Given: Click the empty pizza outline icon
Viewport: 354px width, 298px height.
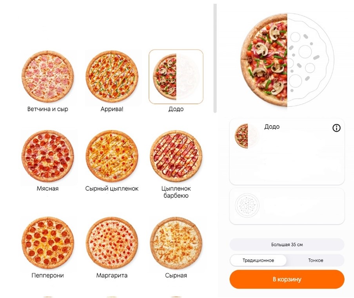Looking at the screenshot, I should [x=247, y=205].
